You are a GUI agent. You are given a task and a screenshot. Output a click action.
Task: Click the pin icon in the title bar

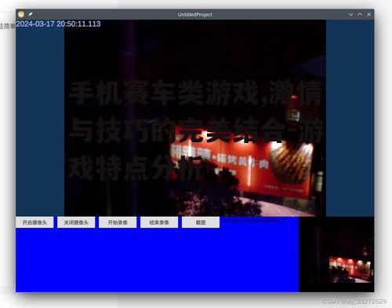point(31,14)
